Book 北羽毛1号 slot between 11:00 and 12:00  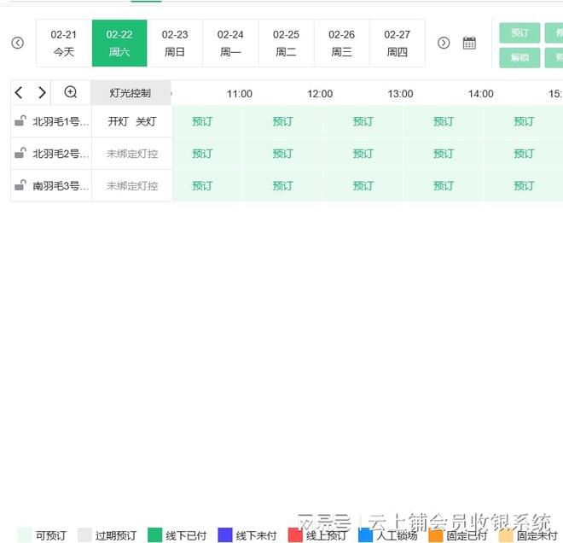point(282,121)
